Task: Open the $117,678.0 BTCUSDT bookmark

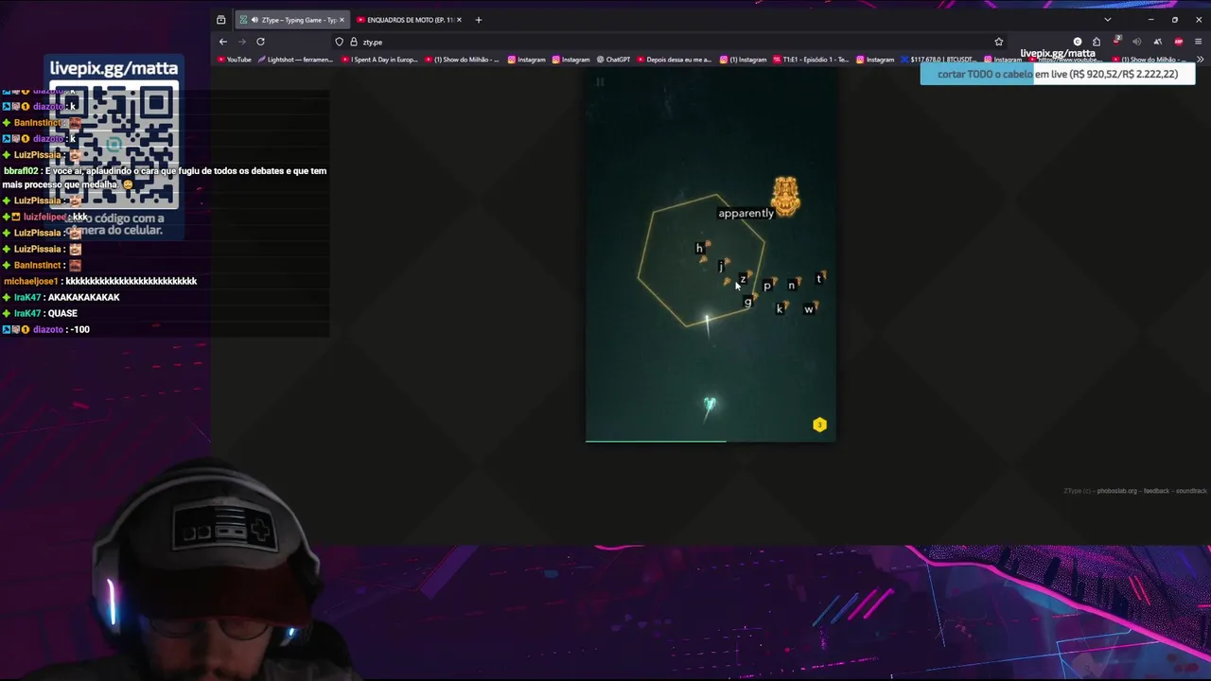Action: (x=937, y=60)
